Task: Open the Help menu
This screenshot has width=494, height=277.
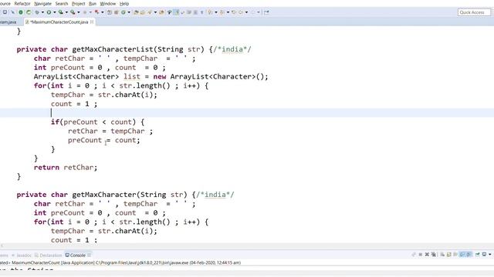Action: (124, 3)
